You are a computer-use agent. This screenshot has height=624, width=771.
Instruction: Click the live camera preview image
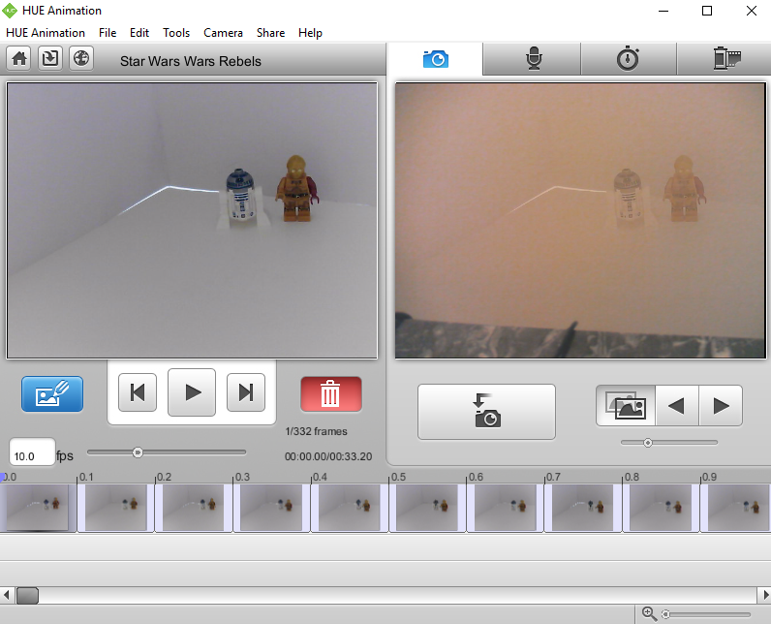pos(580,220)
